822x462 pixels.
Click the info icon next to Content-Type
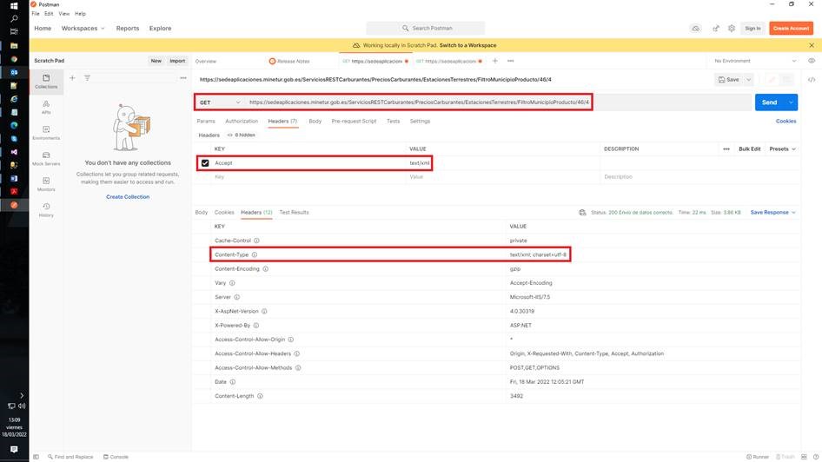pos(255,254)
